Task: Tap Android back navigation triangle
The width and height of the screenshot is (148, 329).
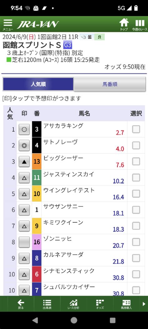Action: tap(35, 320)
